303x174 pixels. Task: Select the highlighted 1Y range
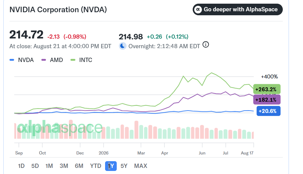pyautogui.click(x=111, y=166)
